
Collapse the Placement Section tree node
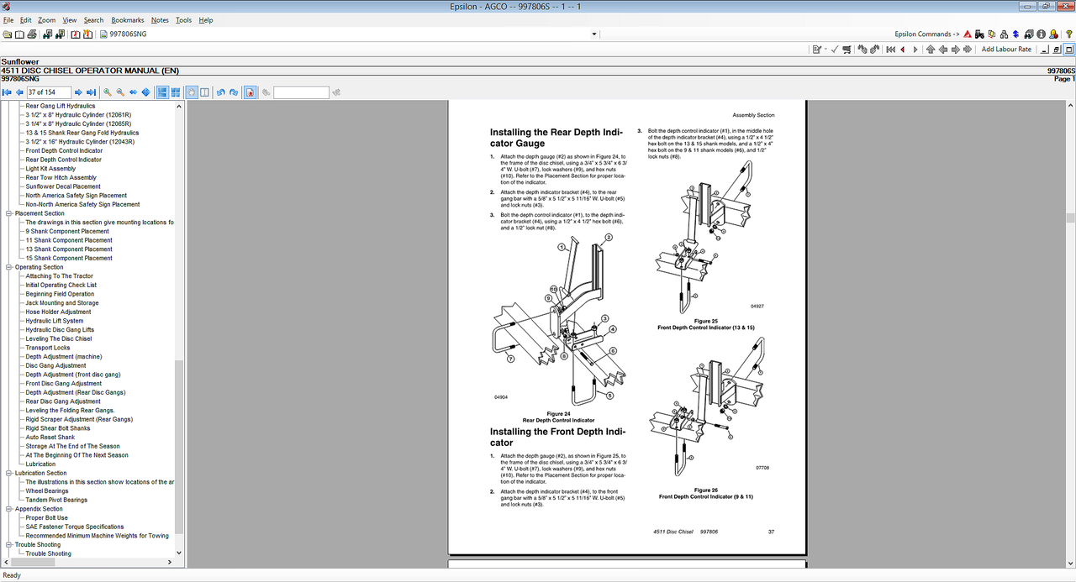9,213
